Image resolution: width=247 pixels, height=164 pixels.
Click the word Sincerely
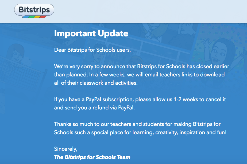click(x=66, y=149)
